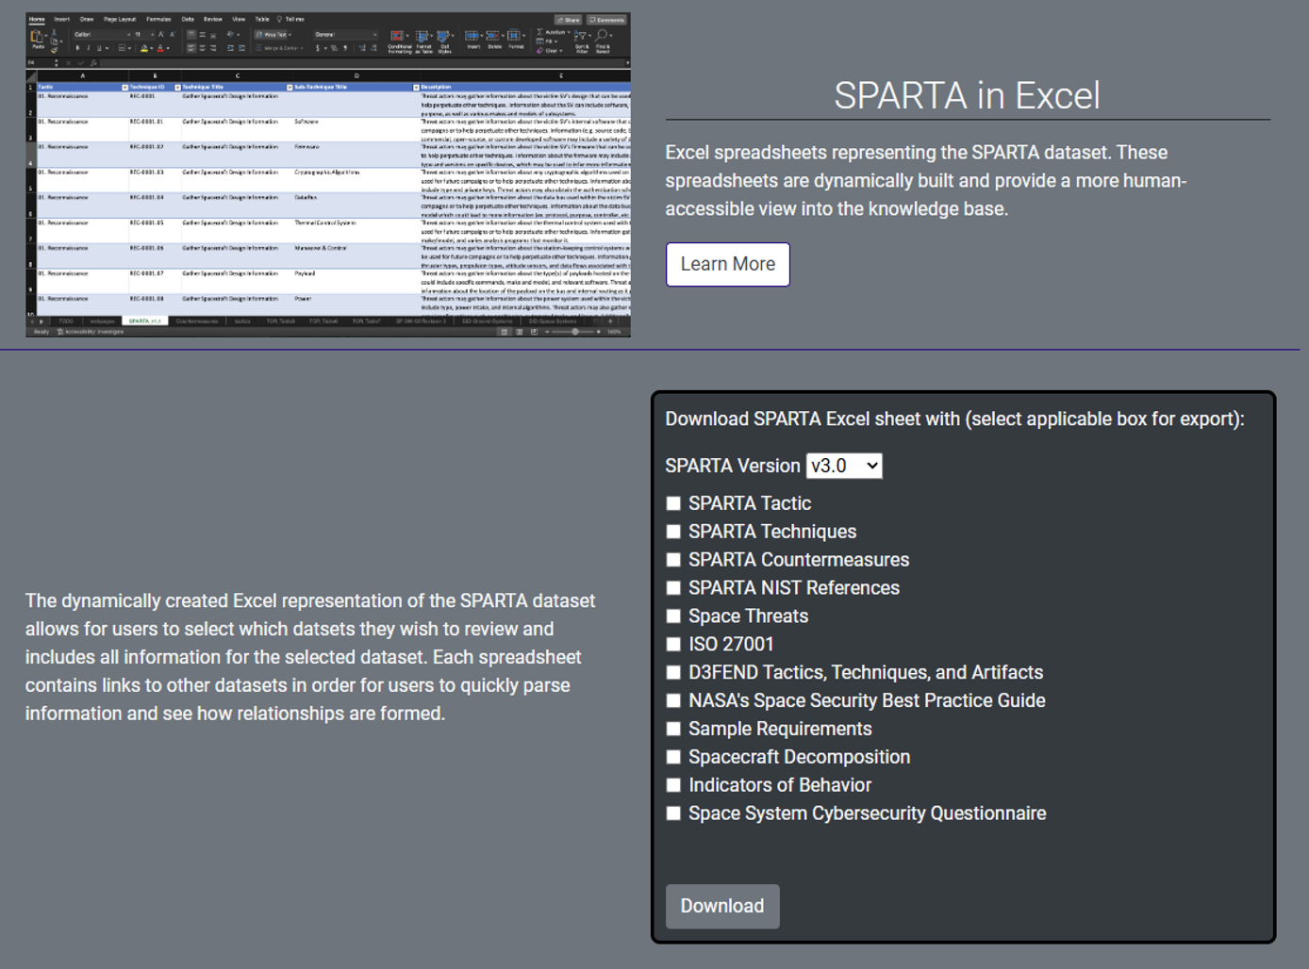
Task: Switch to Page Layout tab in Excel image
Action: [x=120, y=19]
